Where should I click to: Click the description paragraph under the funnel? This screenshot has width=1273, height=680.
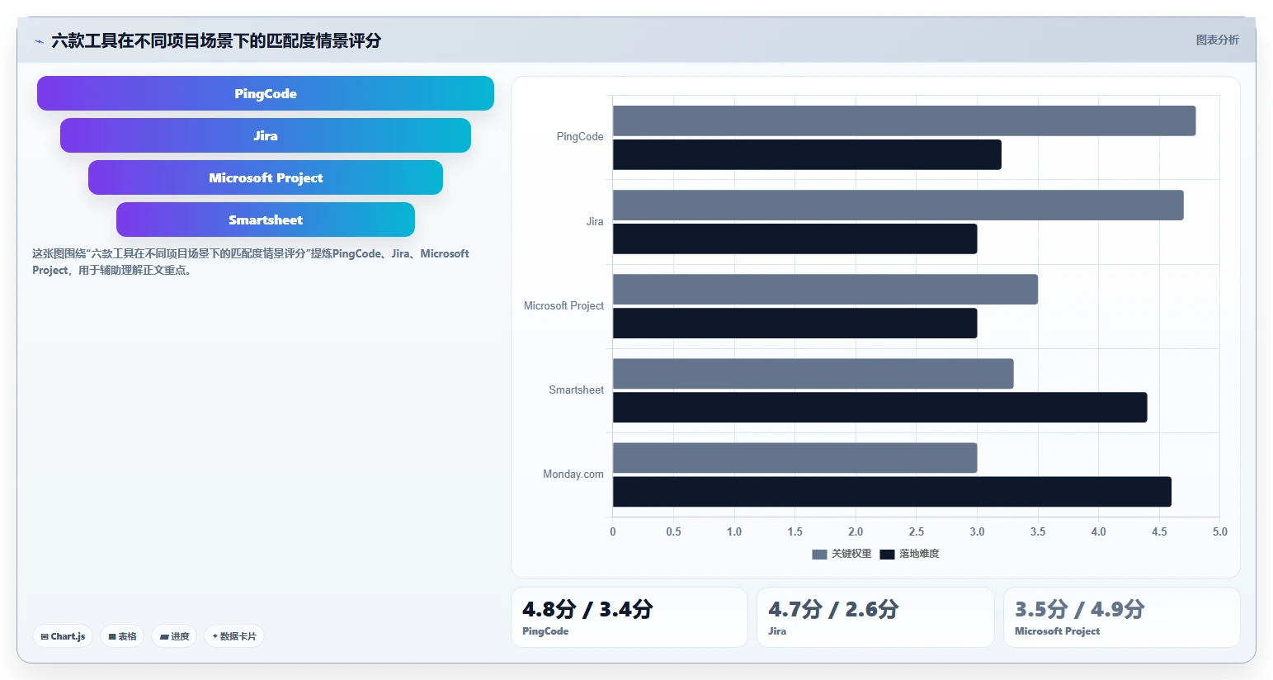pyautogui.click(x=251, y=262)
